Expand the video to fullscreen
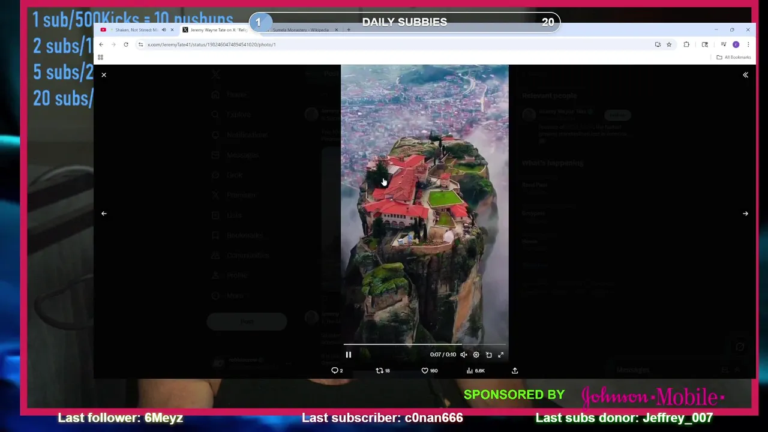 (501, 355)
